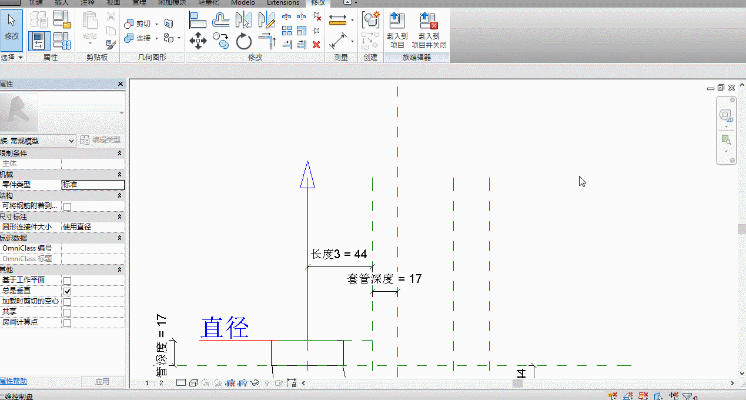Screen dimensions: 746x400
Task: Toggle 房间计算点 checkbox
Action: pos(67,323)
